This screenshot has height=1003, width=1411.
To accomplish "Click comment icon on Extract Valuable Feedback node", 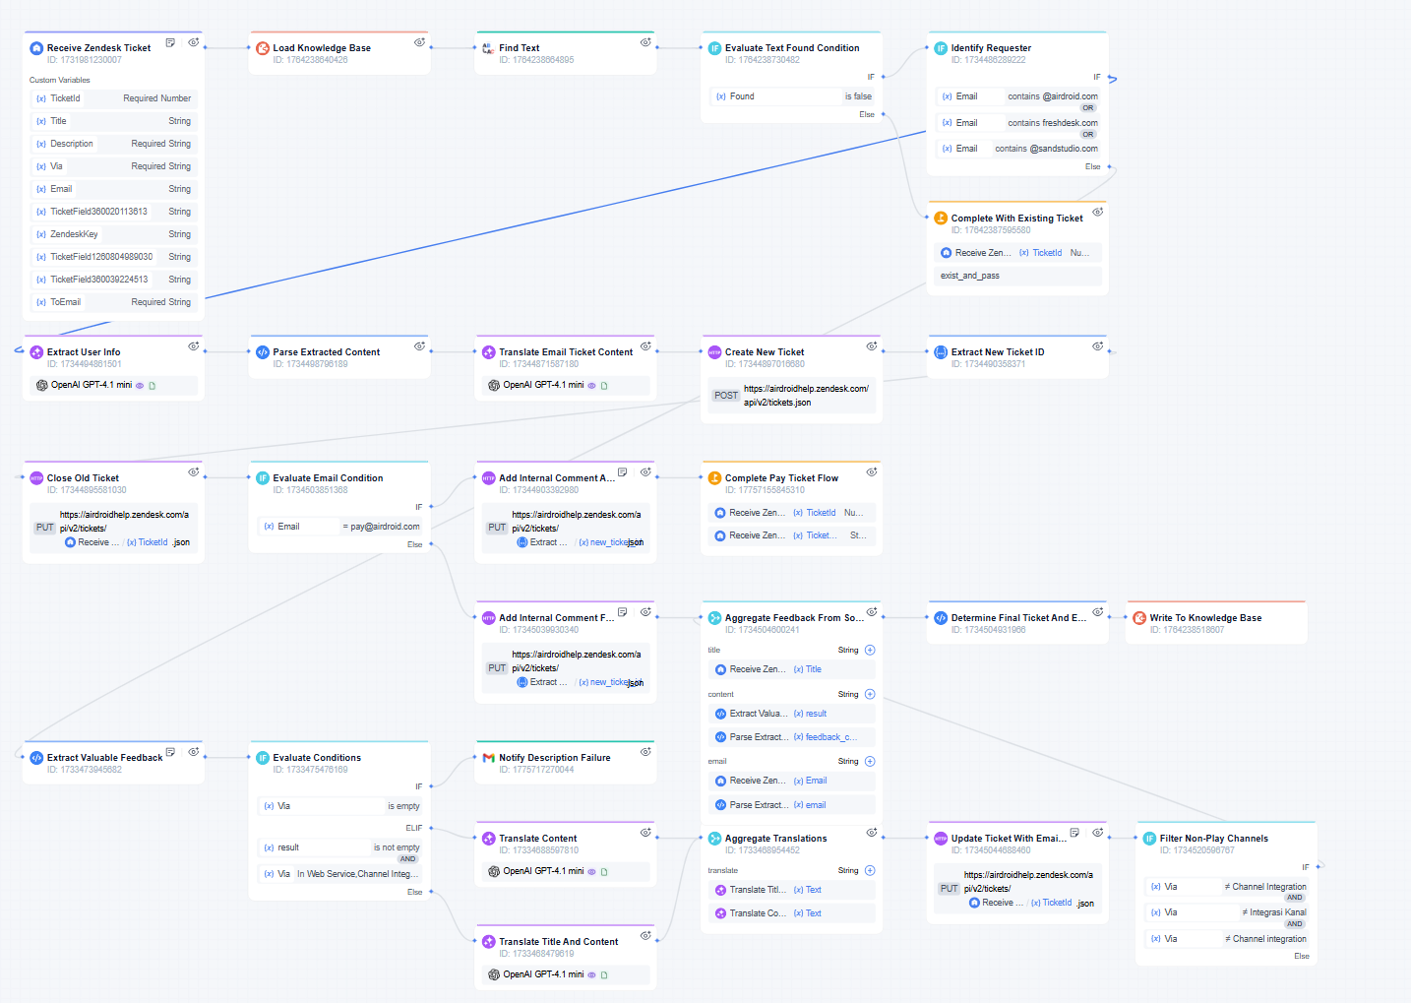I will point(170,752).
